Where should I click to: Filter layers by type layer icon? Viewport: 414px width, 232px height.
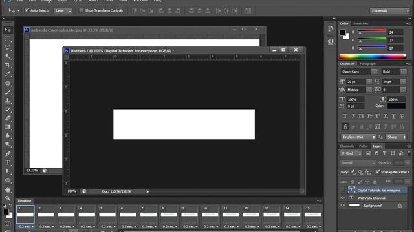[x=385, y=153]
